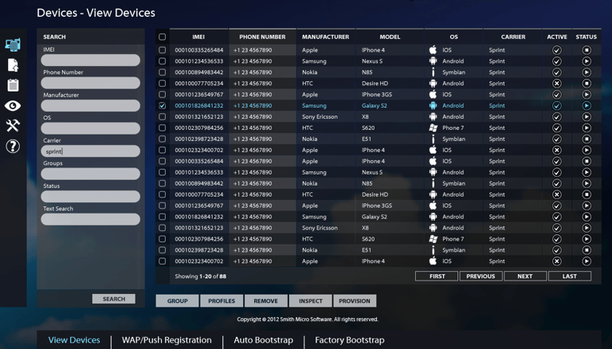Click the Windows Phone 7 icon in the lower S620 row
The image size is (612, 349).
(433, 239)
